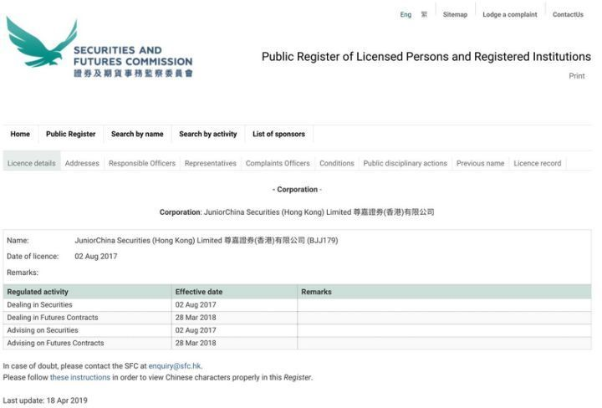Open the Representatives tab

pyautogui.click(x=211, y=163)
